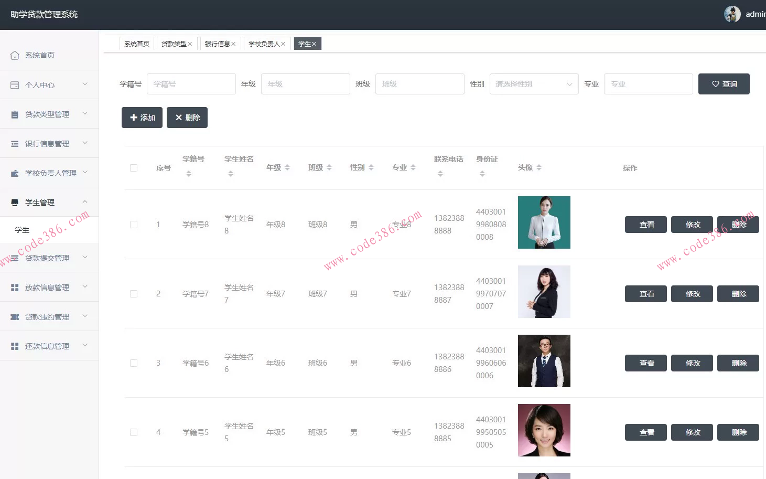
Task: Click the admin avatar icon
Action: tap(732, 14)
